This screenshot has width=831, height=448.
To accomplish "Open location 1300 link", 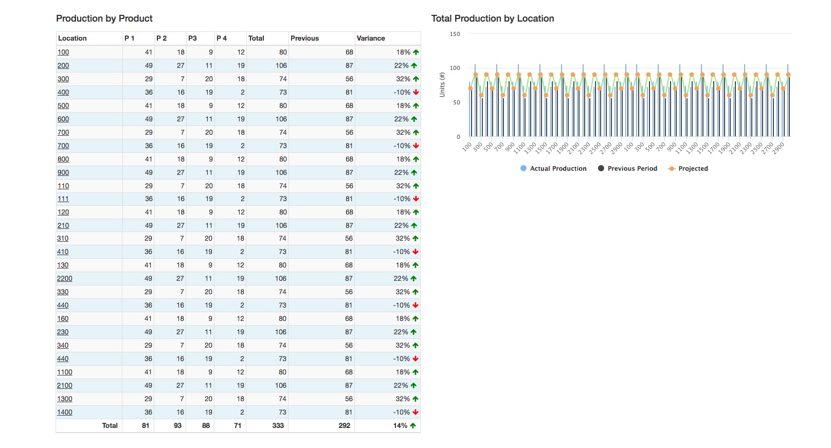I will (x=65, y=399).
